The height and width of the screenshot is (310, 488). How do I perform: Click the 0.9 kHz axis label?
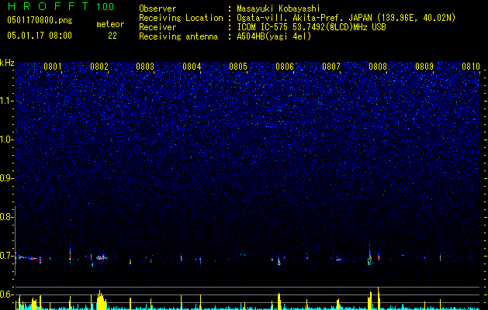point(6,177)
